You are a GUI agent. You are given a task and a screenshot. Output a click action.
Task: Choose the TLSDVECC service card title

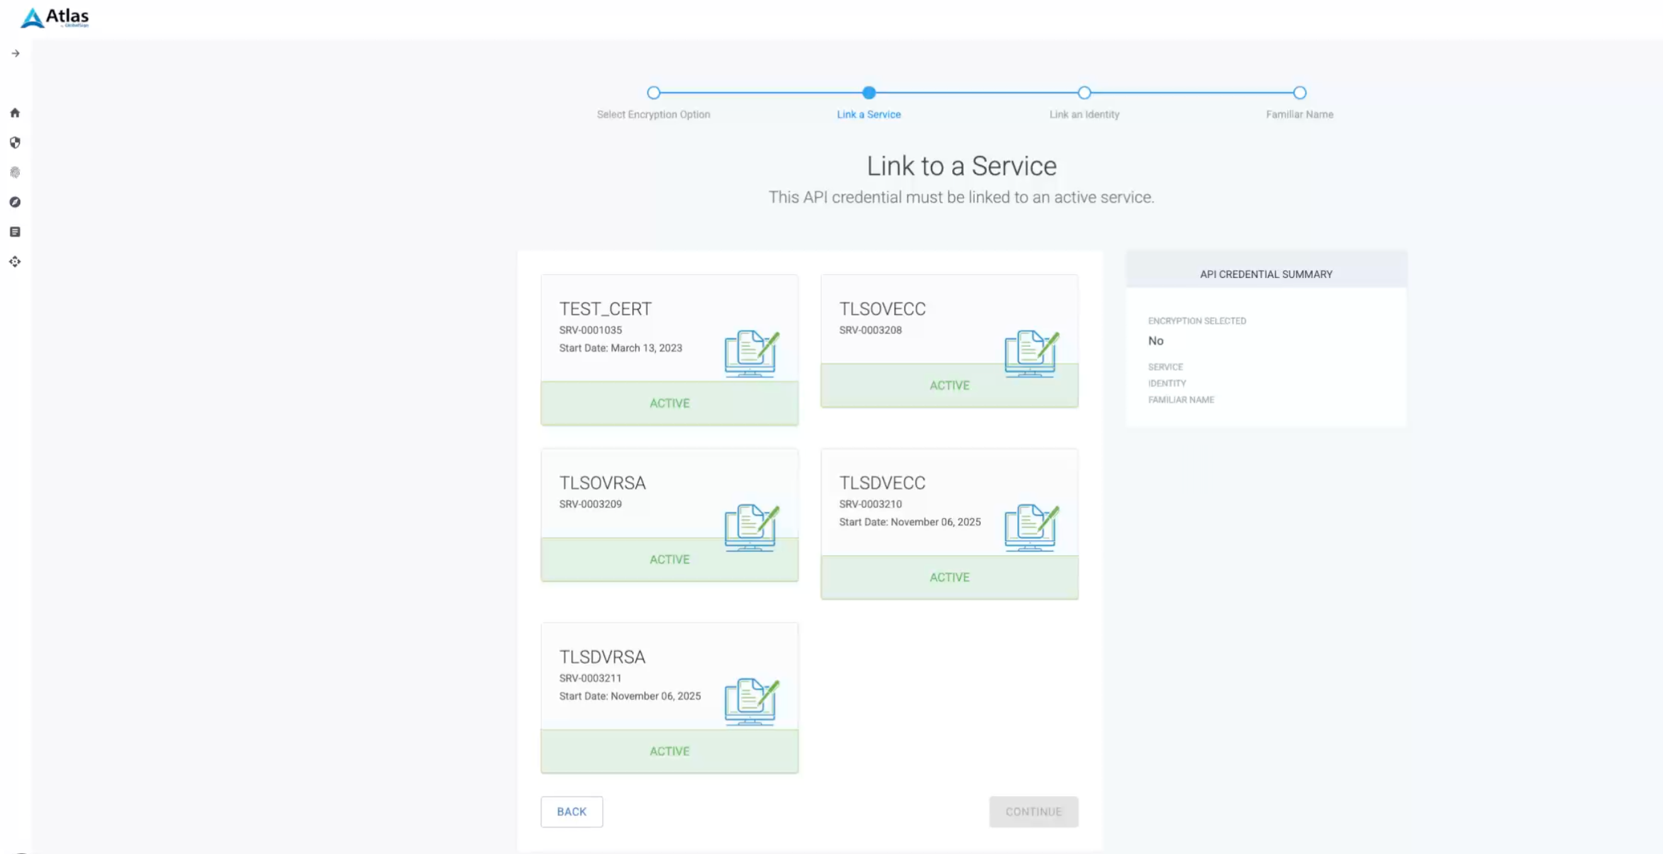tap(882, 483)
